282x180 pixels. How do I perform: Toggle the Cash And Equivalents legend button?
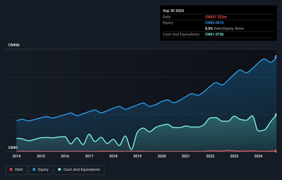coord(79,170)
